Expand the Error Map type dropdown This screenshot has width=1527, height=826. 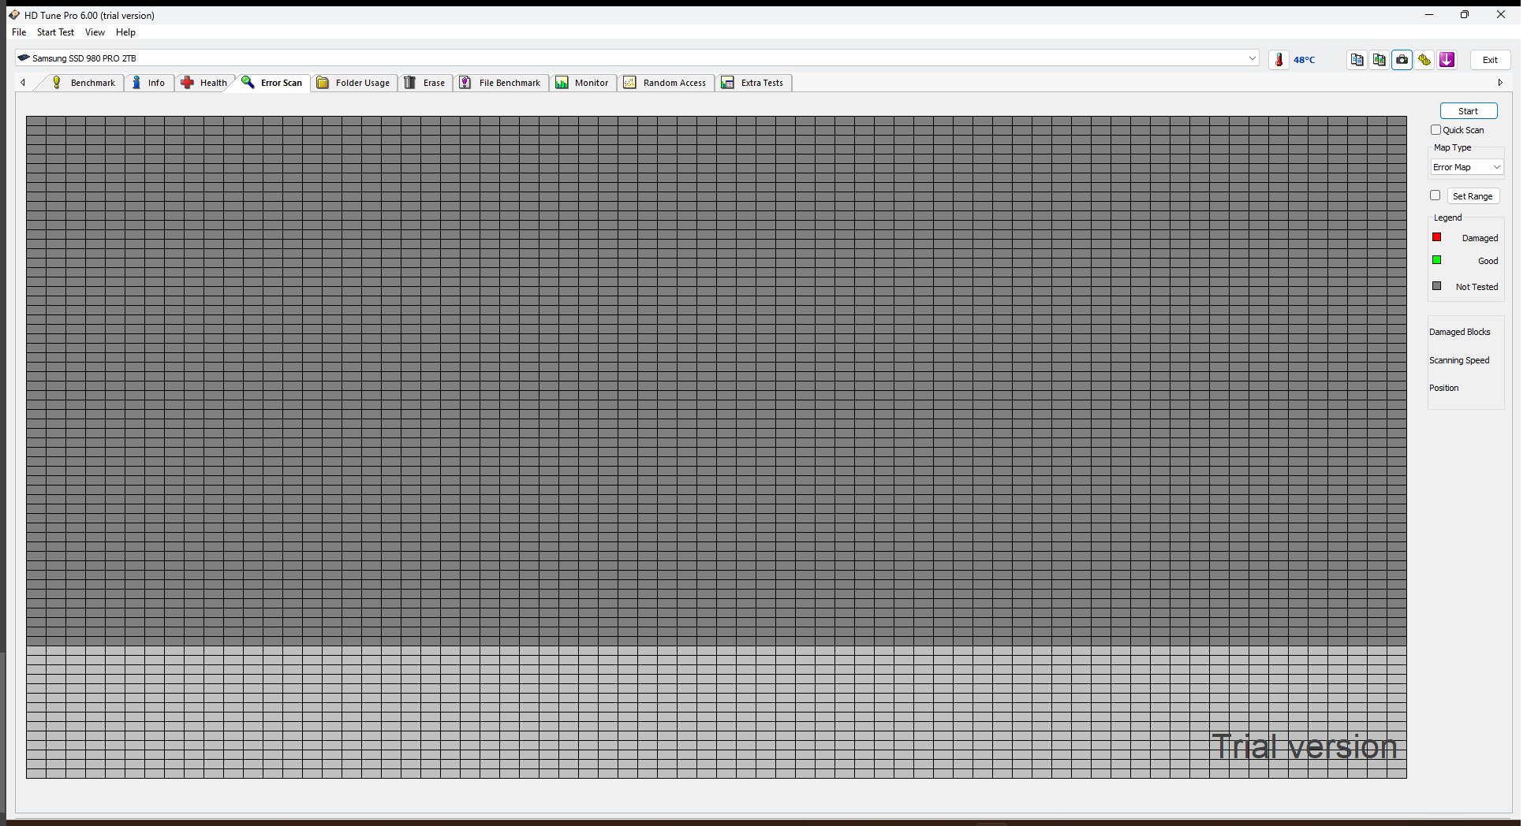tap(1467, 167)
